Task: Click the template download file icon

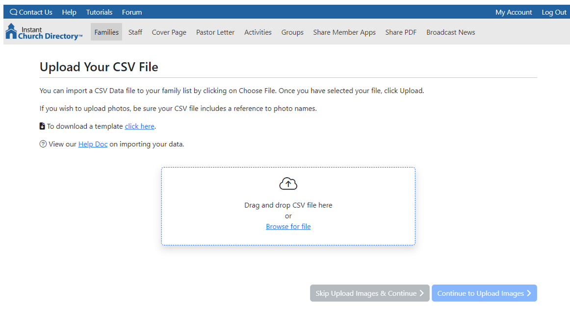Action: point(42,126)
